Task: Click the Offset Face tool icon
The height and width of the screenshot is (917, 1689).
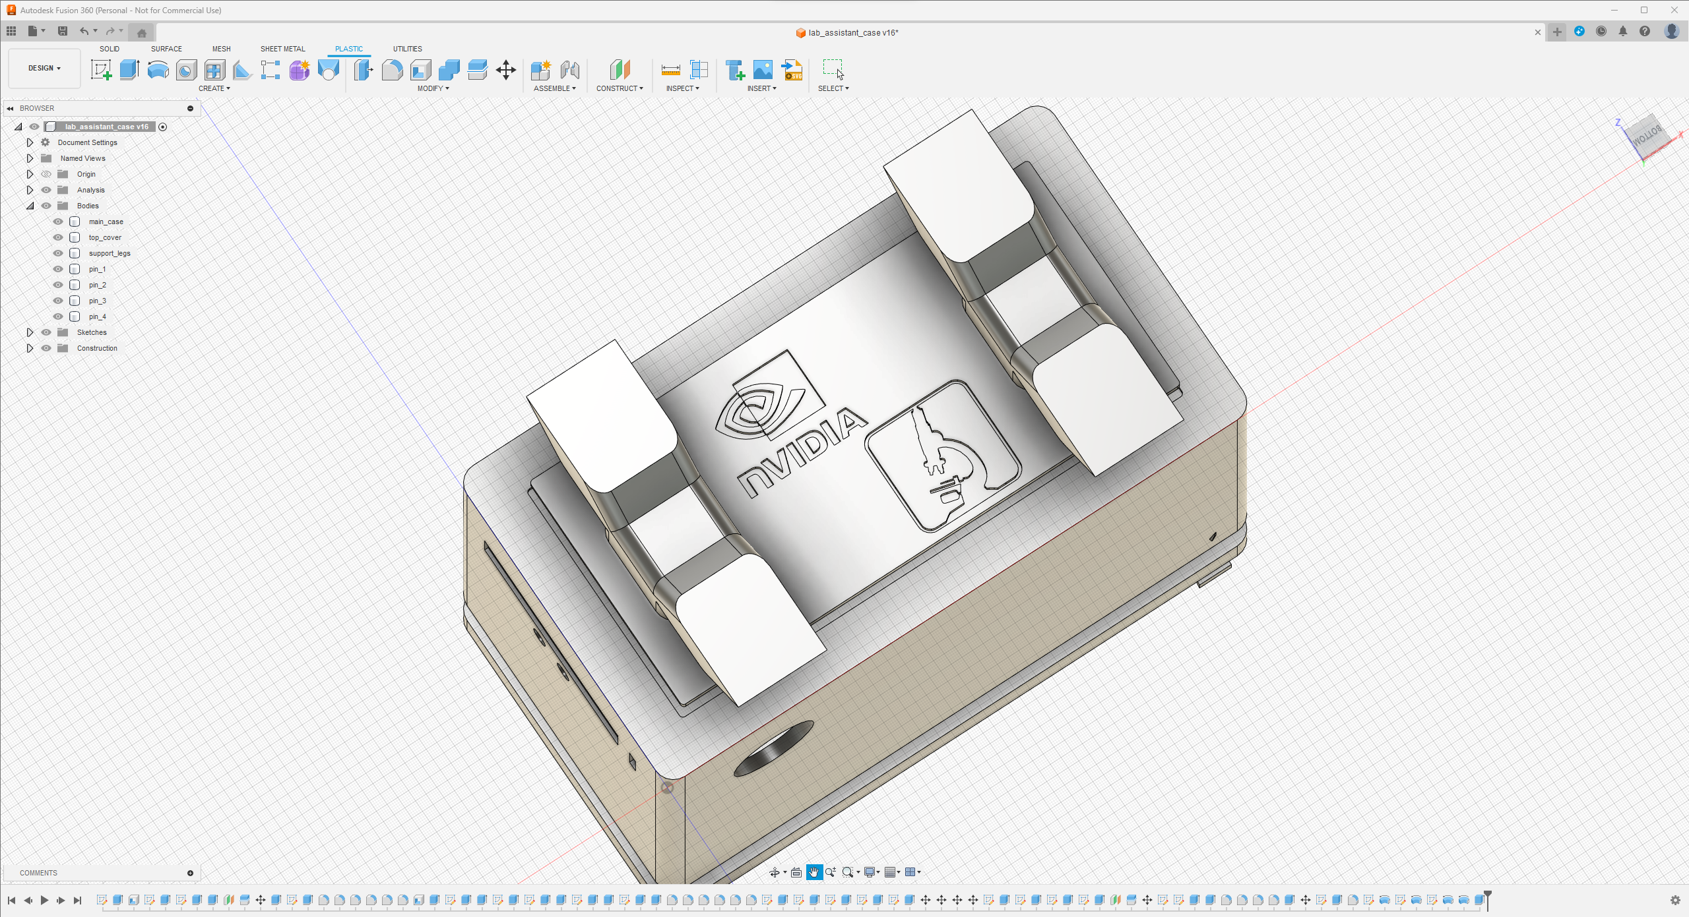Action: coord(476,70)
